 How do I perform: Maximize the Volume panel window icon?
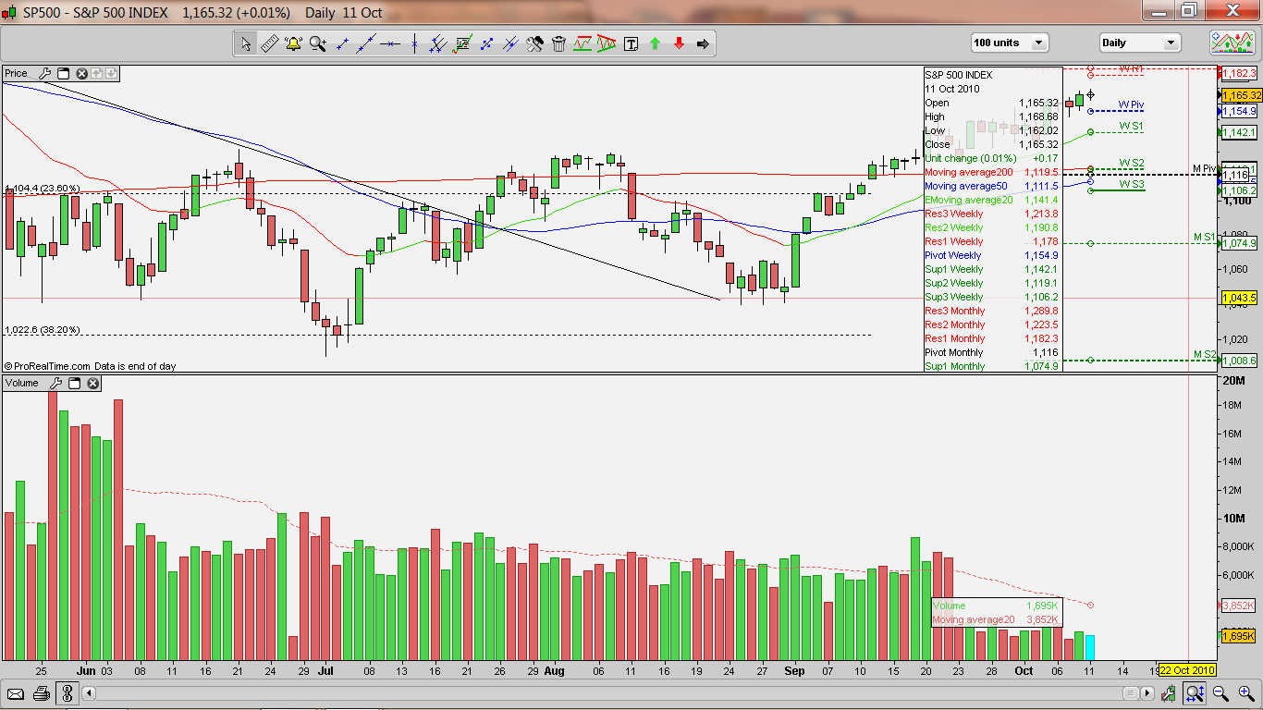[x=75, y=383]
